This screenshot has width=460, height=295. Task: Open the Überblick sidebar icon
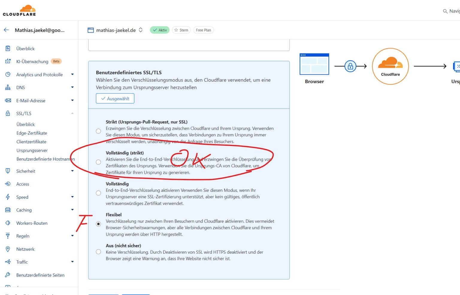[8, 48]
